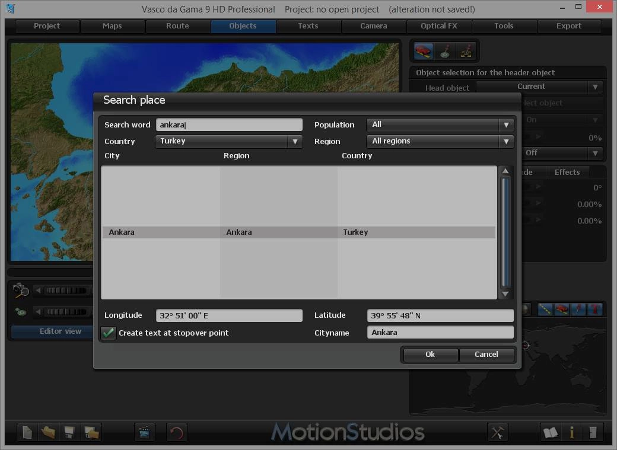Click the yellow info icon

coord(572,432)
